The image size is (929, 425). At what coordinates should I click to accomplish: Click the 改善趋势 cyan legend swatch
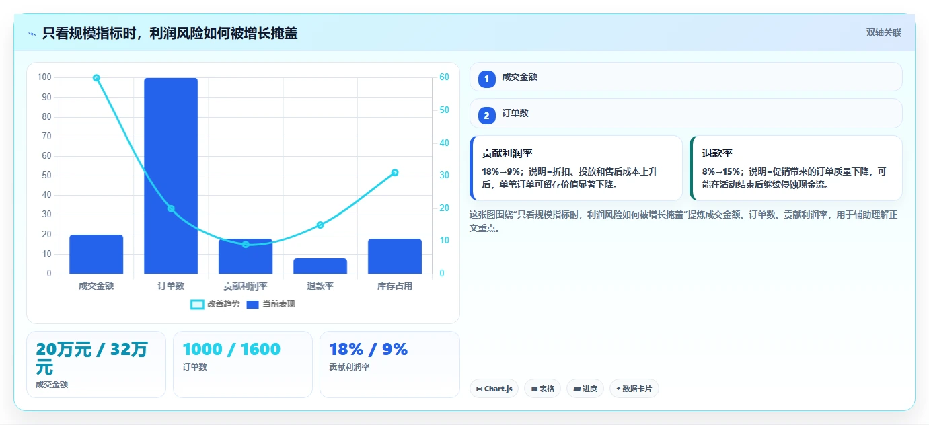197,305
